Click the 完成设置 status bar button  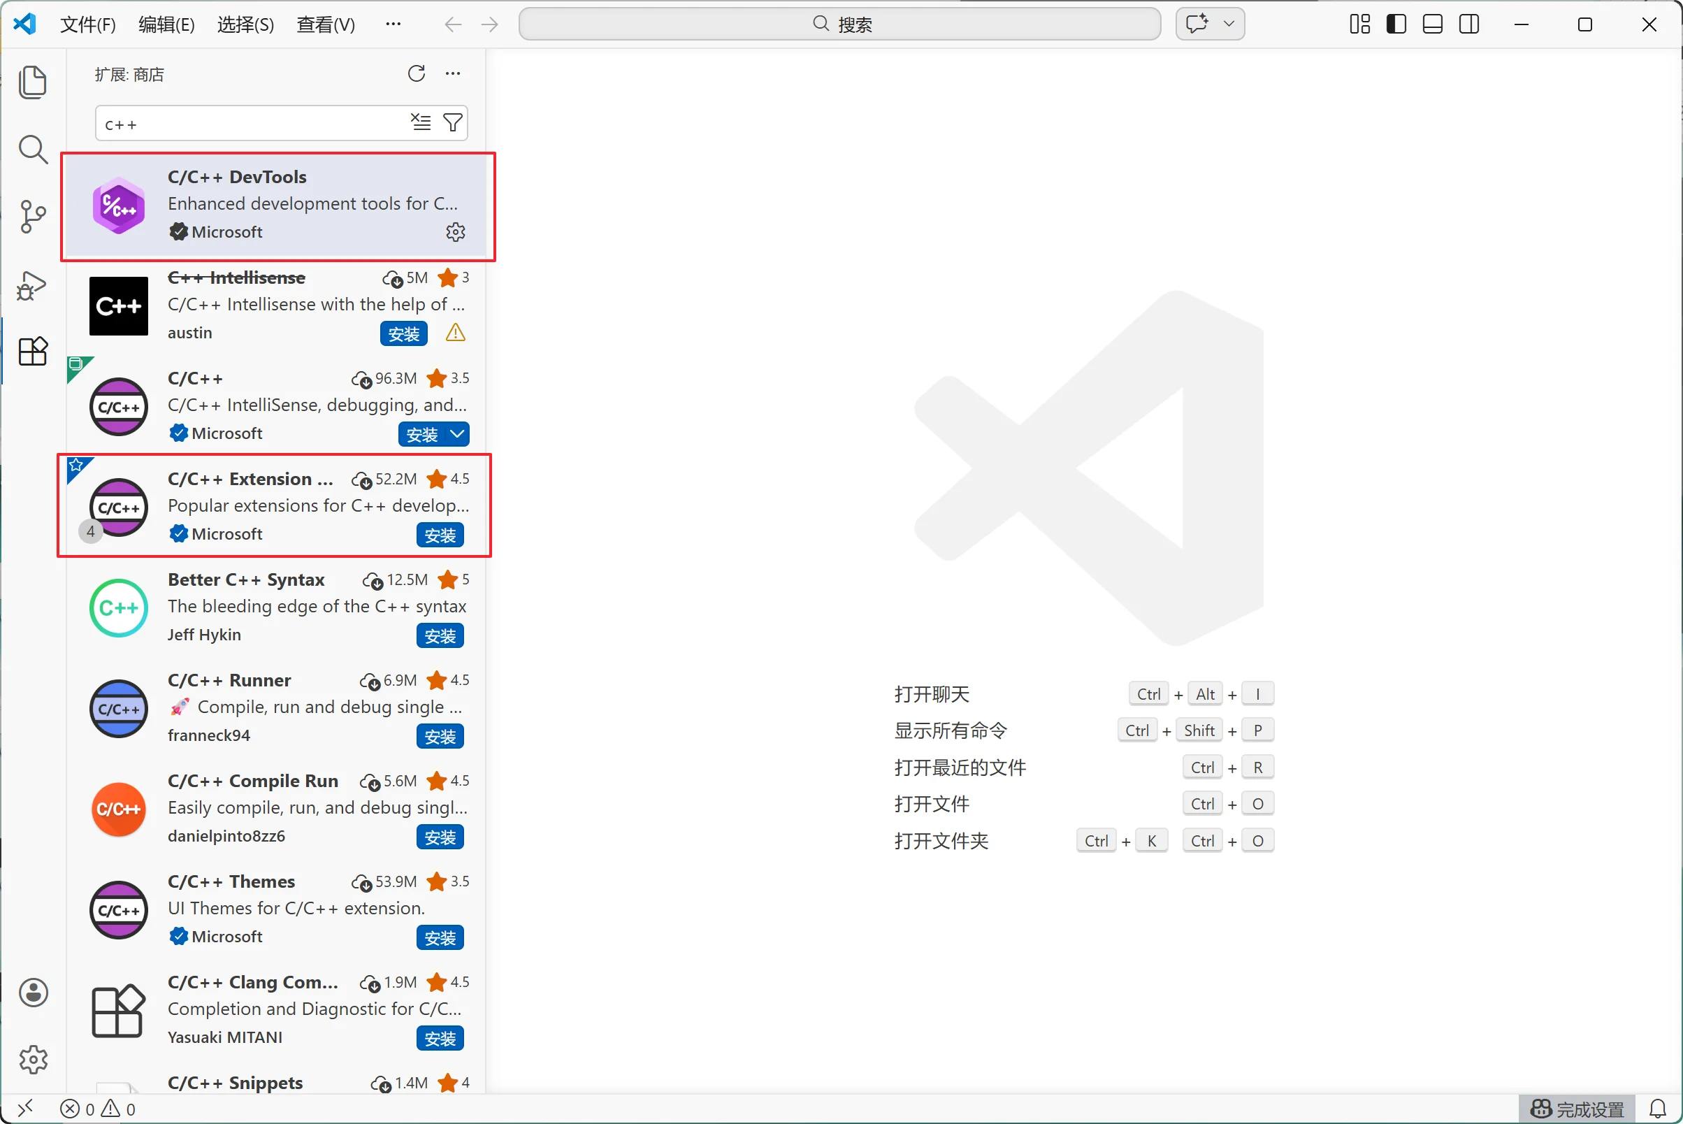tap(1577, 1109)
